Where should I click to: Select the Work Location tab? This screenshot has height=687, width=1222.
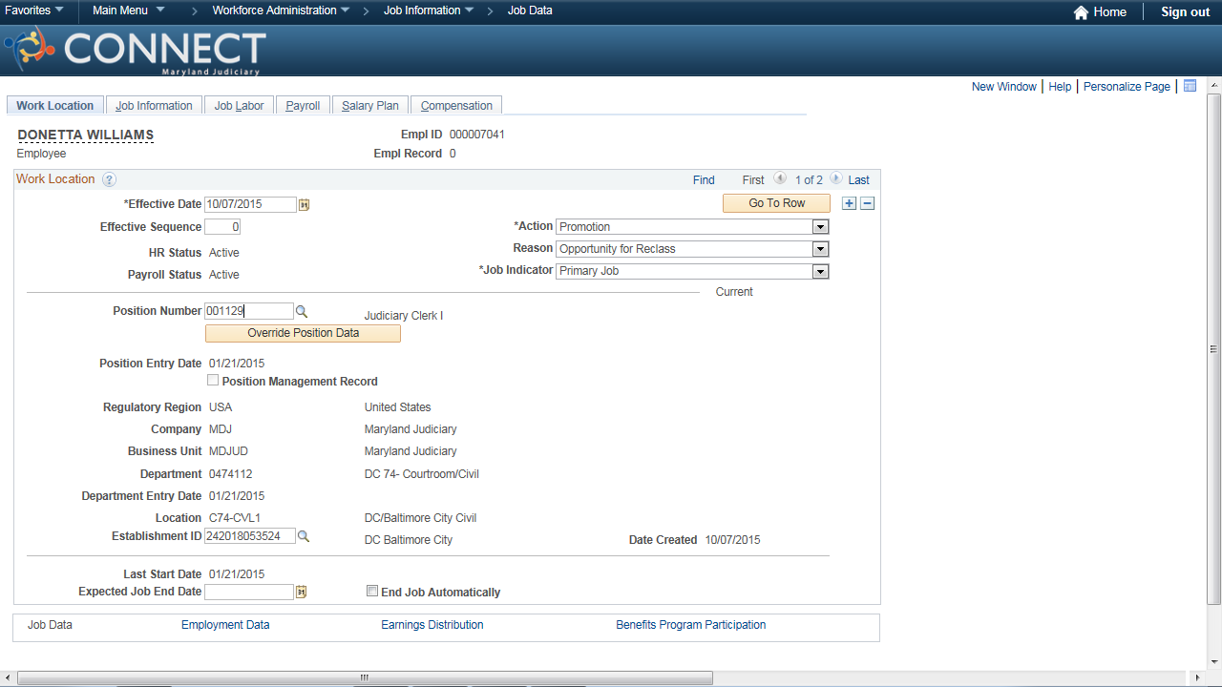[x=55, y=106]
